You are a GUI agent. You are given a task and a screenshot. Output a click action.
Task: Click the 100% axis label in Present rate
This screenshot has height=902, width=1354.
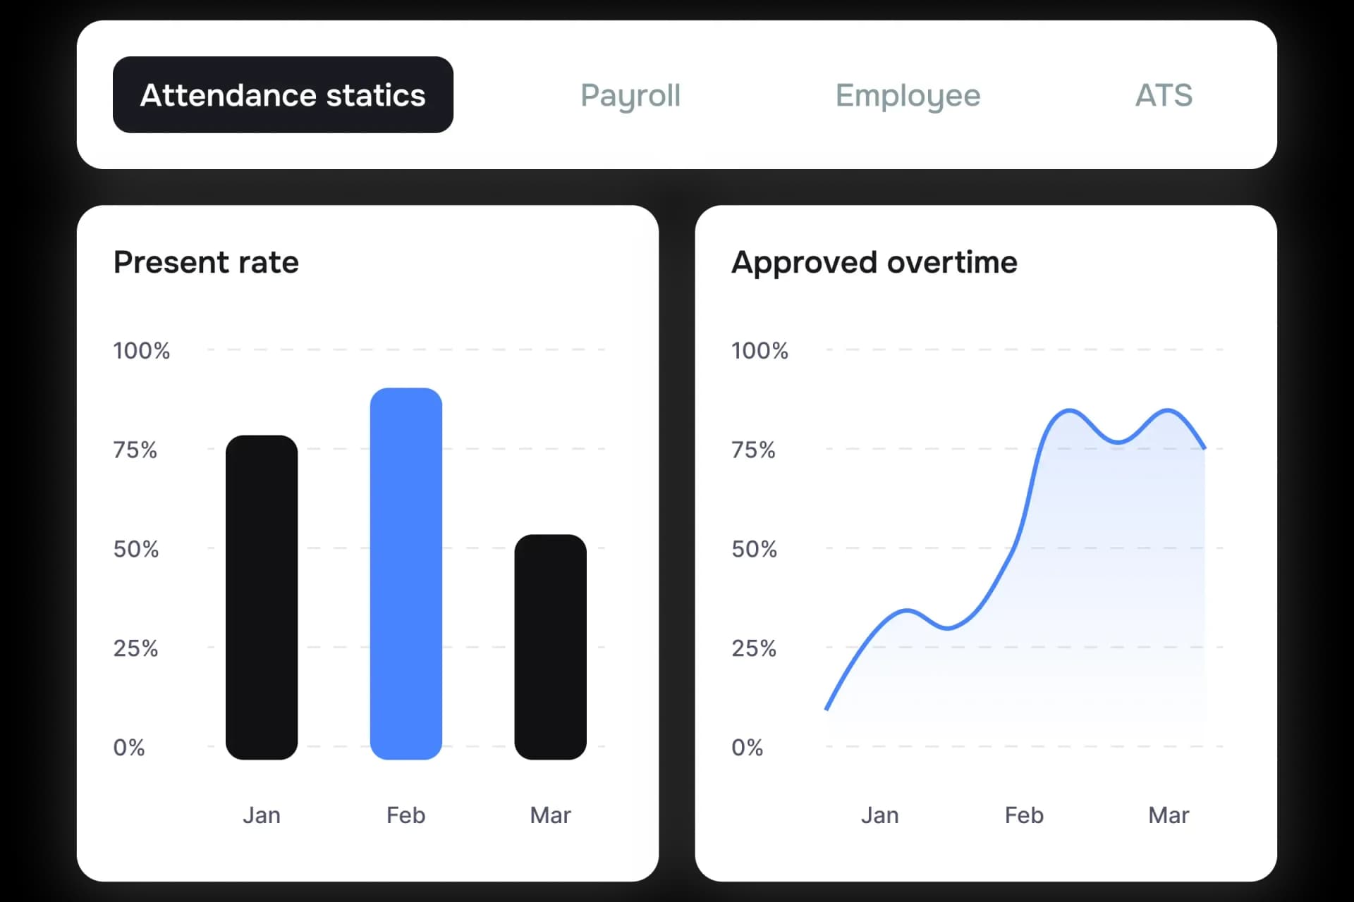(x=141, y=350)
